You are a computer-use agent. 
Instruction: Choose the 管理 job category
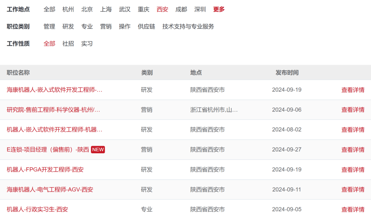pos(49,26)
